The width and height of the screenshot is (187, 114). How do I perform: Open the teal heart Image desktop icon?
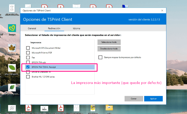coord(12,29)
